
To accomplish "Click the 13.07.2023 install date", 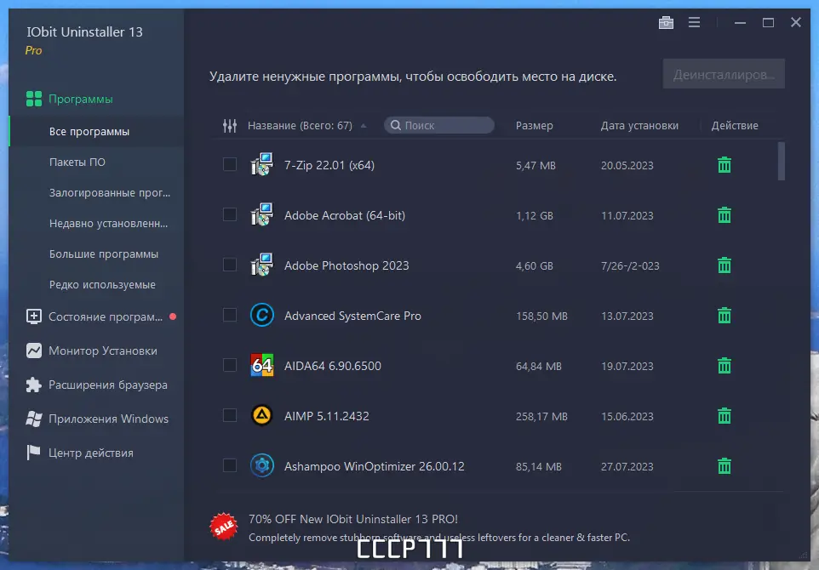I will tap(627, 316).
